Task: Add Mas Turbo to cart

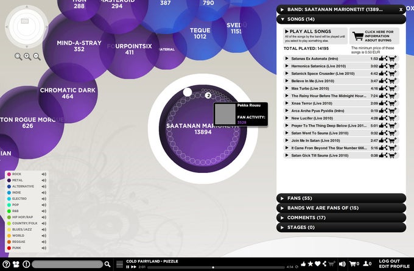Action: (393, 88)
